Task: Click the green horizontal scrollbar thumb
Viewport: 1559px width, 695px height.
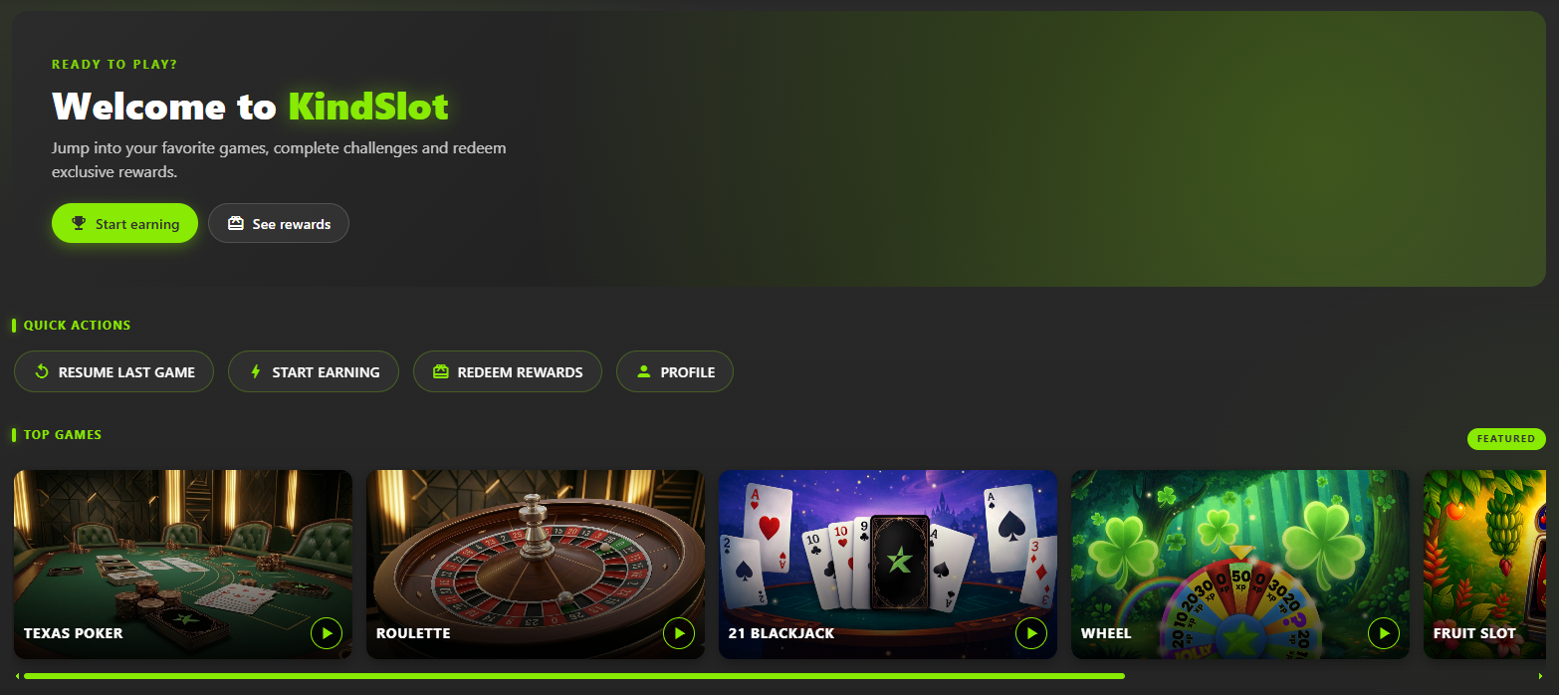Action: 574,676
